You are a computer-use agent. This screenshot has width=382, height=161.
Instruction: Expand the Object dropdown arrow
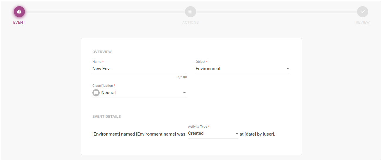[288, 69]
